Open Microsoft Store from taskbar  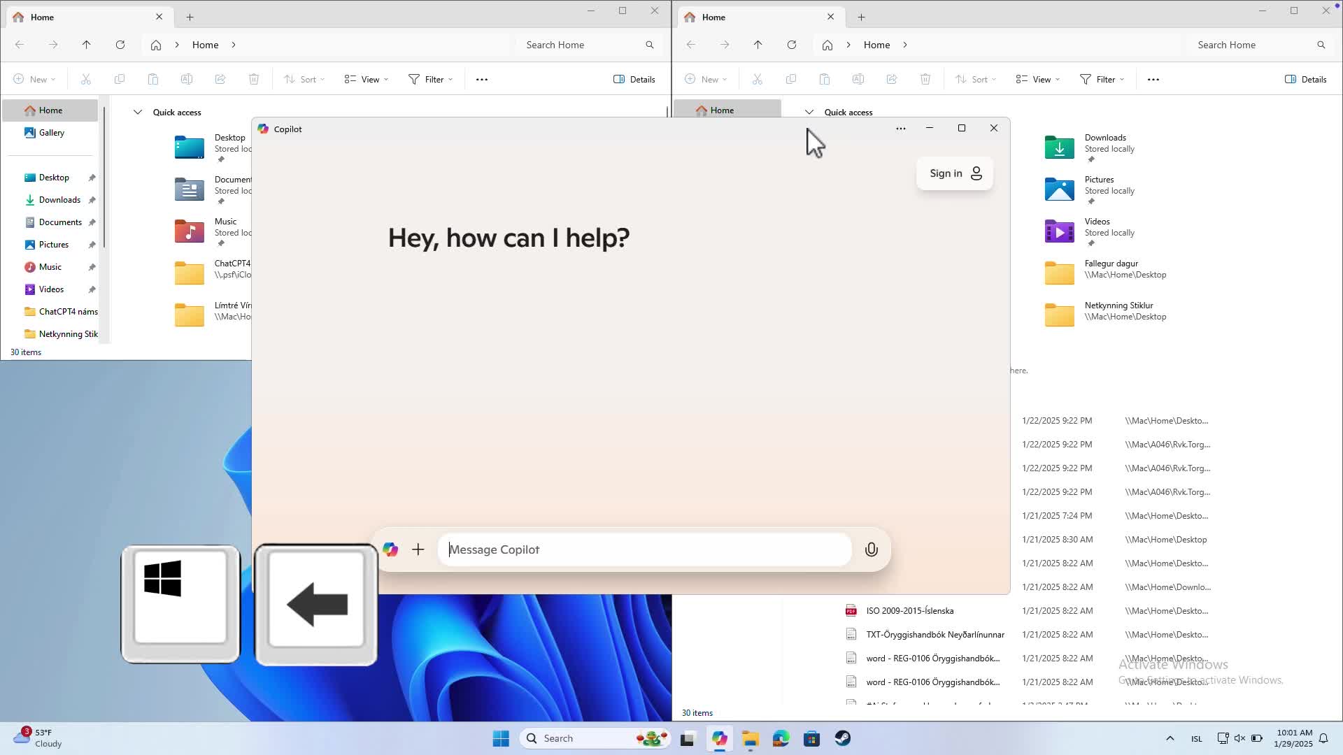click(x=812, y=738)
